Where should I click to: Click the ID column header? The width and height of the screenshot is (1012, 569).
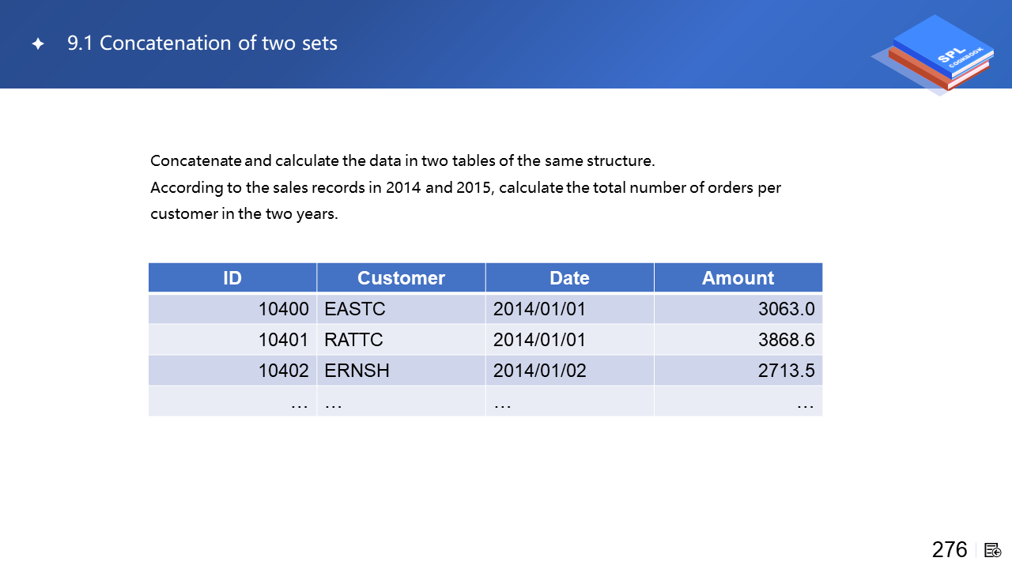(232, 278)
